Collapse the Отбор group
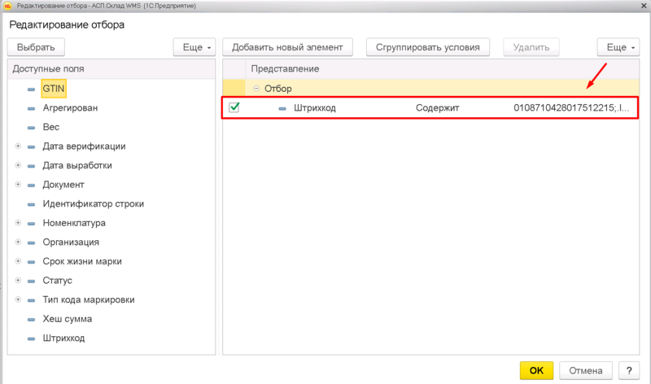This screenshot has height=384, width=651. (256, 89)
